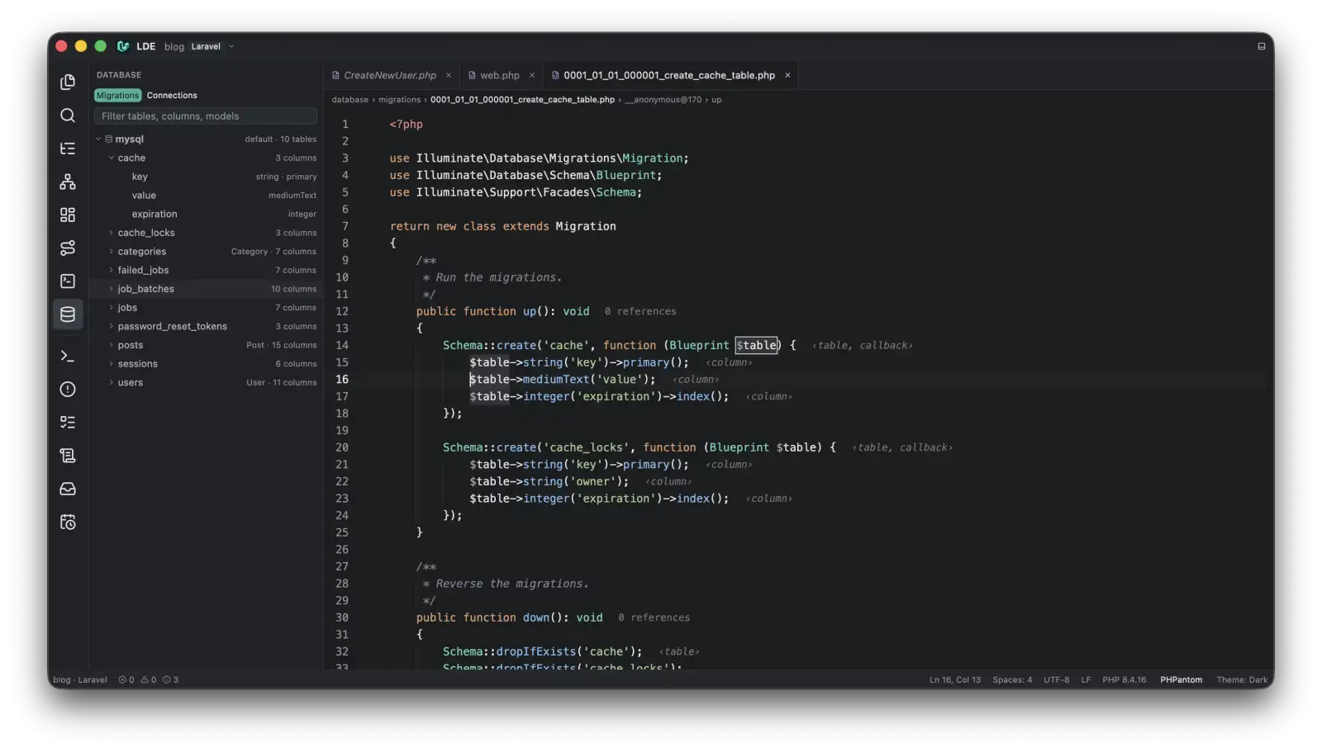1322x752 pixels.
Task: Expand the users table
Action: click(112, 382)
